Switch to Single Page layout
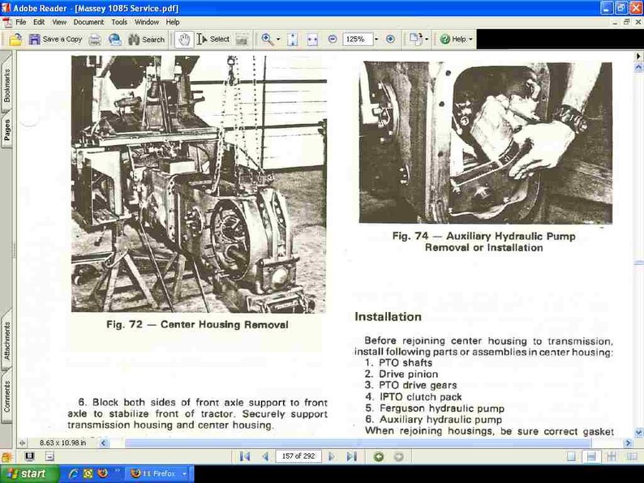The image size is (644, 483). (x=571, y=456)
